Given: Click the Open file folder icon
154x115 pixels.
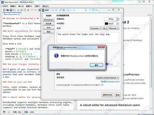Looking at the screenshot, I should pyautogui.click(x=8, y=10).
